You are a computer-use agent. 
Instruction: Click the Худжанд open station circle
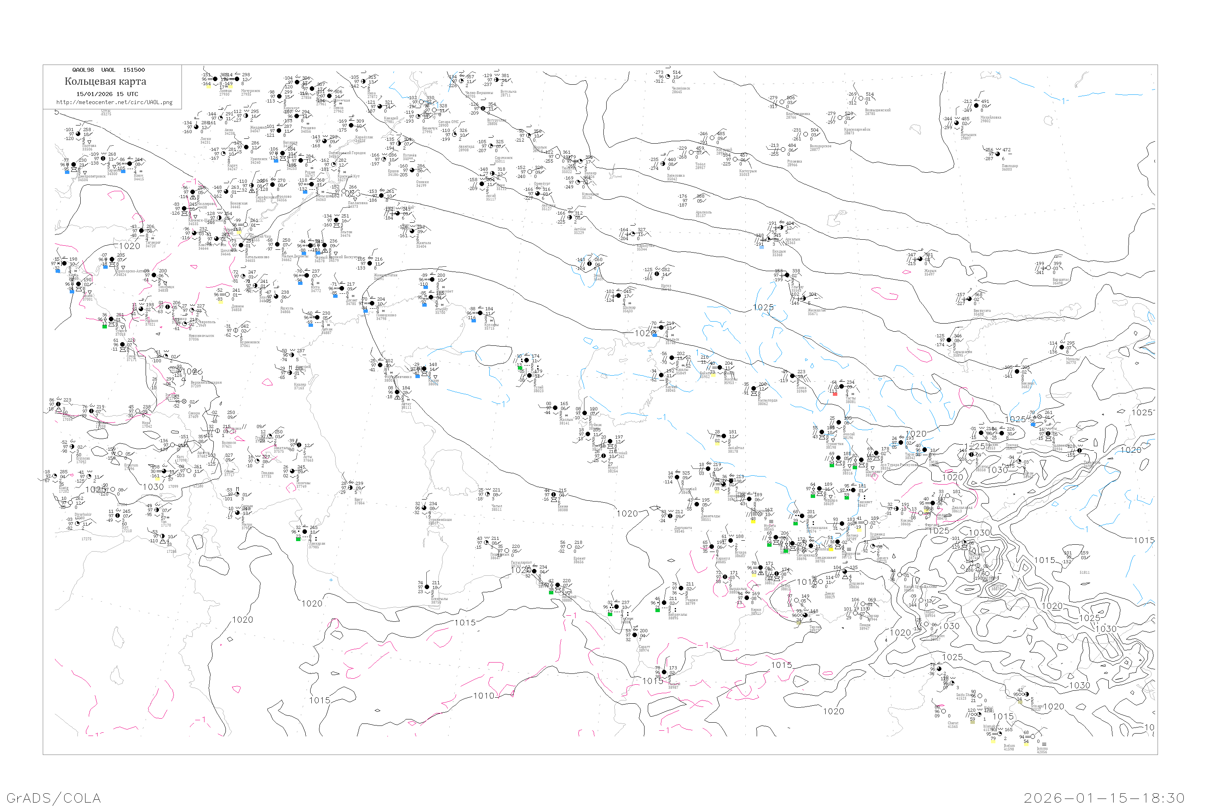(x=865, y=523)
